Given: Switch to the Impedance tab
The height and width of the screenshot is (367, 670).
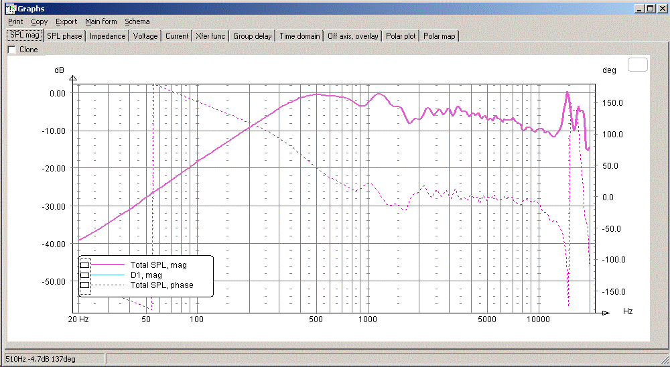Looking at the screenshot, I should (107, 36).
